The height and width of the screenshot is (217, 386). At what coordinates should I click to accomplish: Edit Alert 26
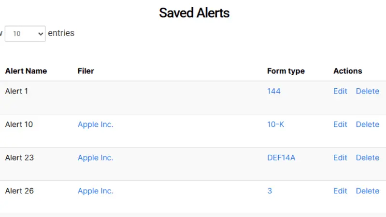click(340, 191)
